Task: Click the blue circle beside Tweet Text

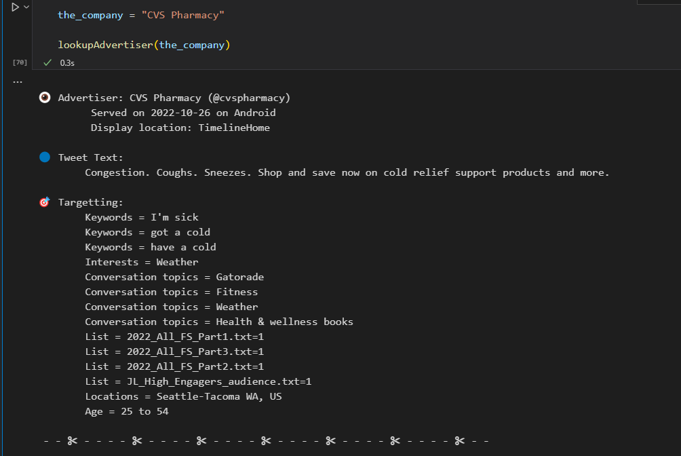Action: click(x=45, y=157)
